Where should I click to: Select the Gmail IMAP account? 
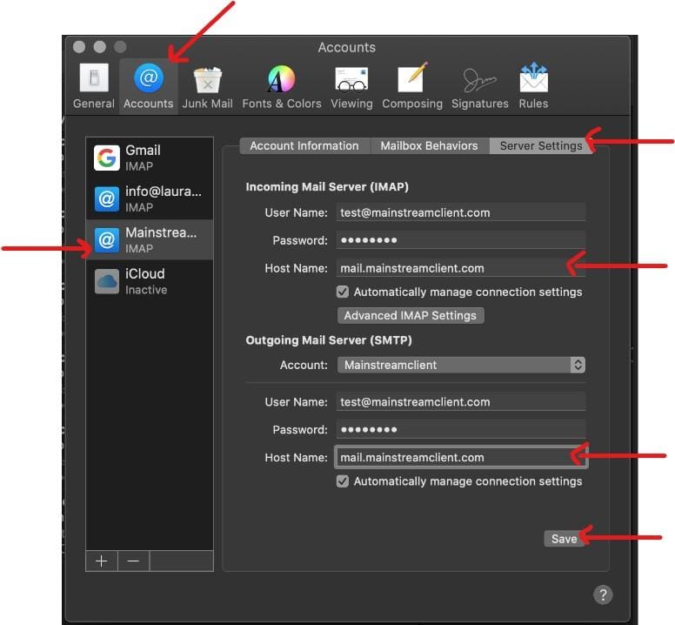pos(150,158)
